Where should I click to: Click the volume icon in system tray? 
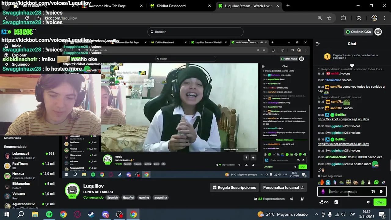pyautogui.click(x=344, y=215)
